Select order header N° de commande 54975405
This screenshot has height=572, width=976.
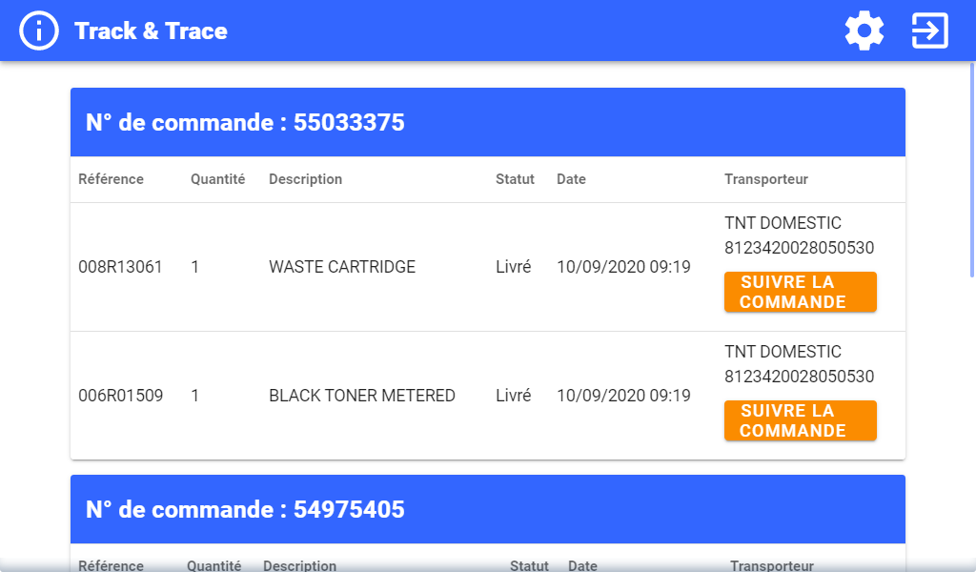[245, 509]
